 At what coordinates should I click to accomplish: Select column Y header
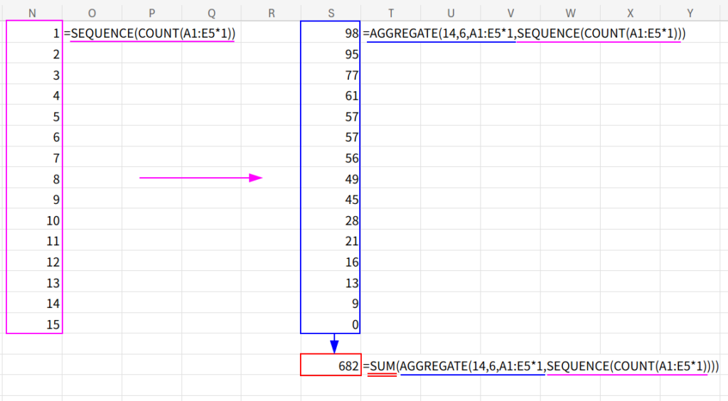click(x=690, y=12)
